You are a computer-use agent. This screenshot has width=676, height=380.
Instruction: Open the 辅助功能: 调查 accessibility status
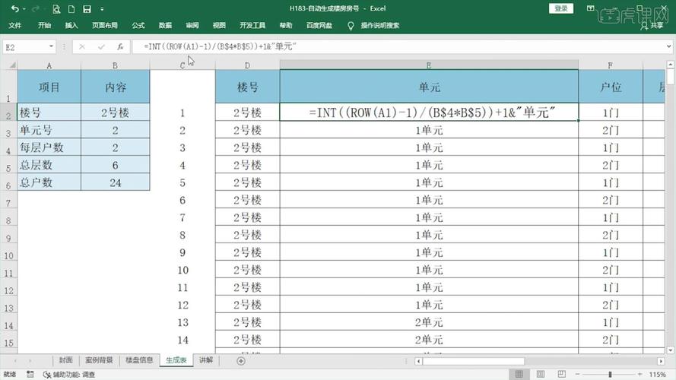pyautogui.click(x=69, y=375)
